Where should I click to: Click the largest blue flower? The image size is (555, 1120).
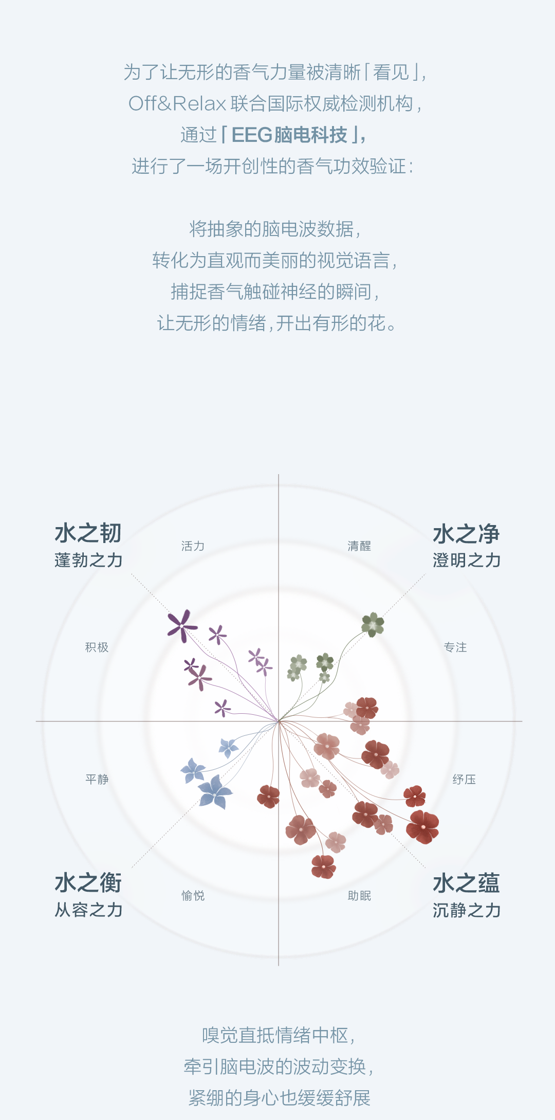tap(215, 792)
